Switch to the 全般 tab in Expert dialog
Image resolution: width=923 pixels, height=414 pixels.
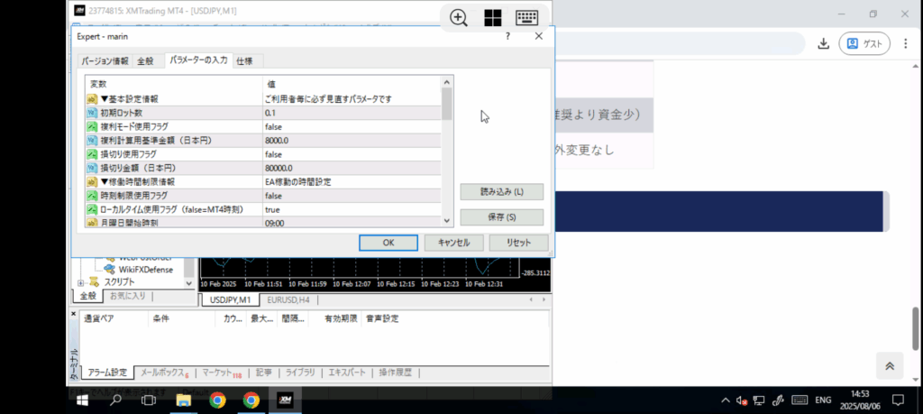pyautogui.click(x=145, y=61)
